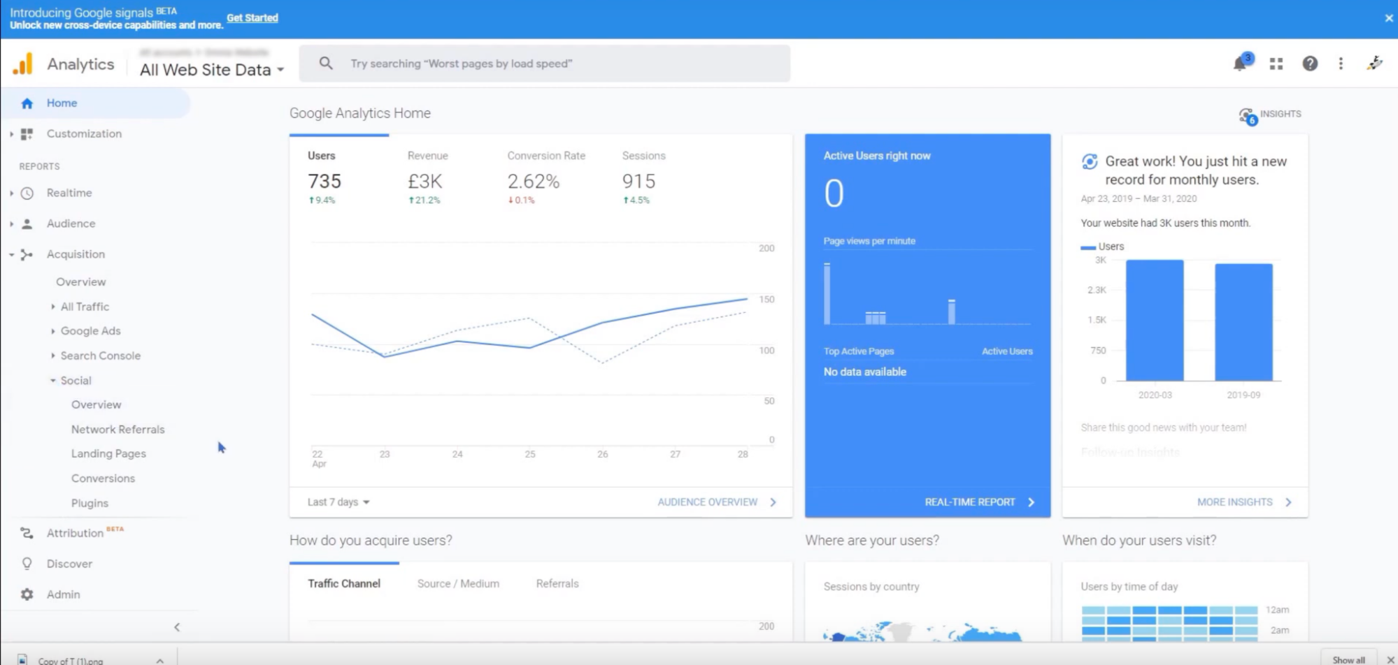Collapse the sidebar with the left chevron
The image size is (1398, 665).
coord(177,627)
